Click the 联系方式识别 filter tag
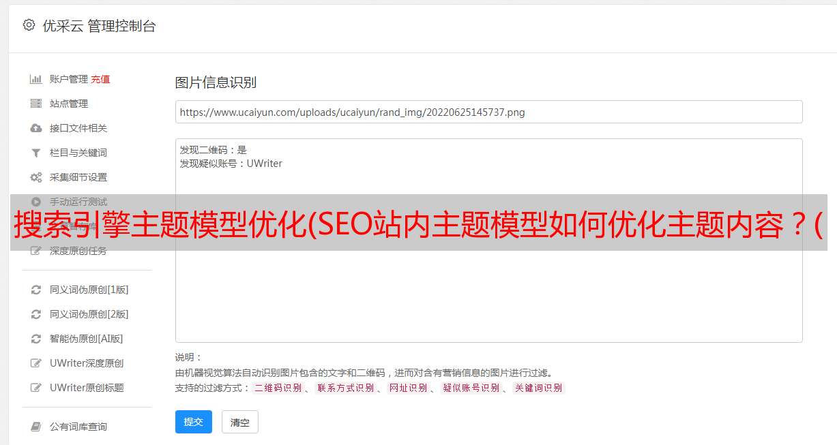The width and height of the screenshot is (837, 445). (346, 388)
